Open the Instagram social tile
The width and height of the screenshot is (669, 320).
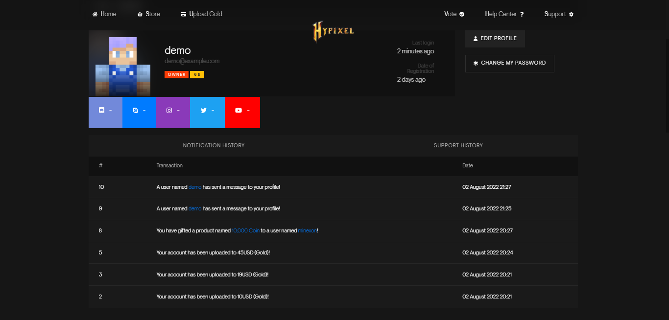(x=173, y=113)
